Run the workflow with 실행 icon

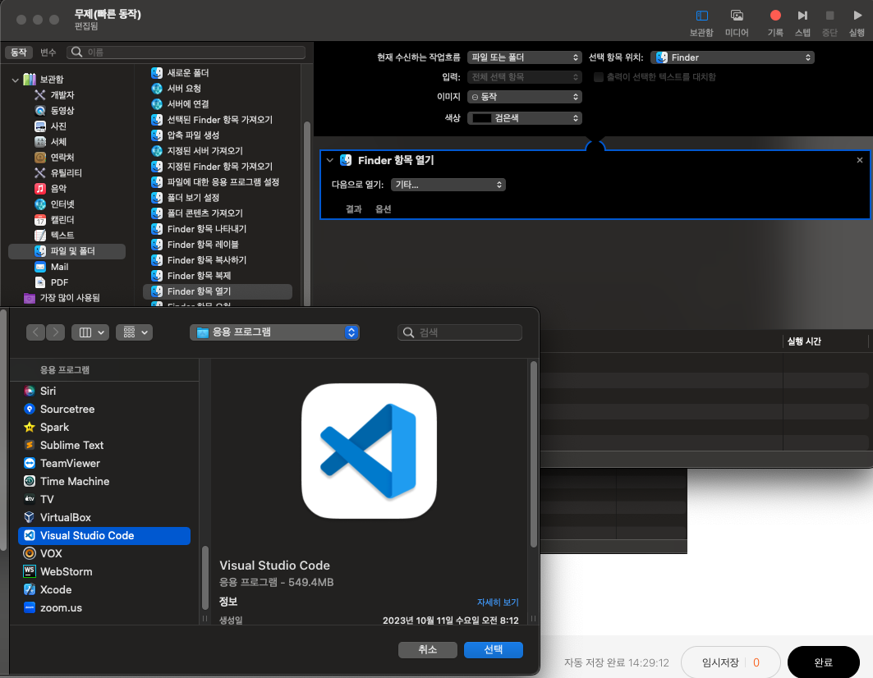857,16
